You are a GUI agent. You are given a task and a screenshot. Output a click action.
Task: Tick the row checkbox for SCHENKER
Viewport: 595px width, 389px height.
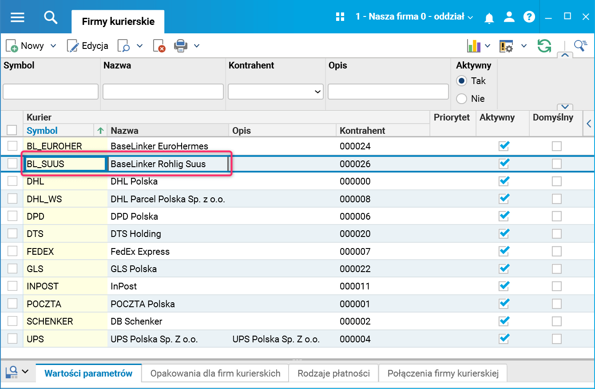pos(12,321)
